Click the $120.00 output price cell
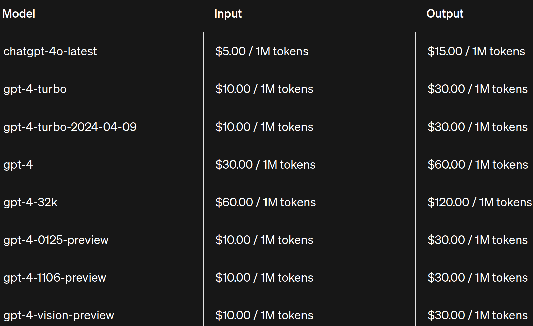The image size is (533, 326). [x=479, y=202]
